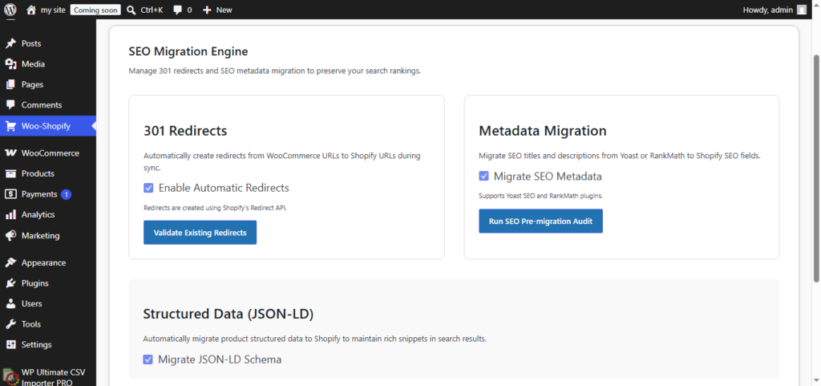The height and width of the screenshot is (386, 821).
Task: Click the Products box icon
Action: [10, 173]
